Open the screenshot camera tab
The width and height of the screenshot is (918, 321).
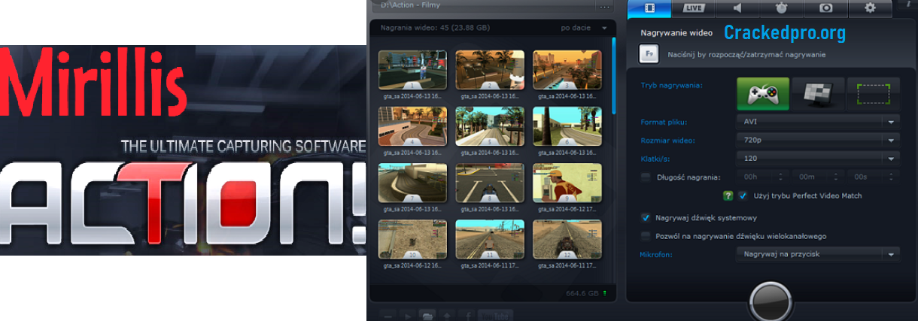(x=825, y=8)
